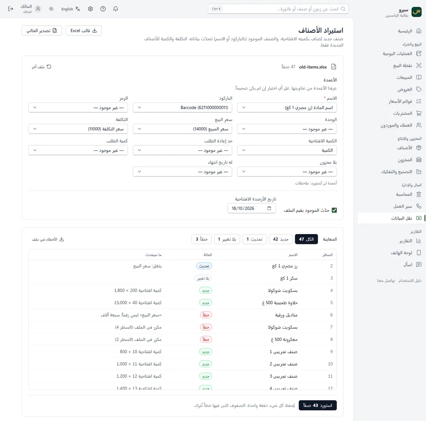Open the سعر البيع column dropdown
The image size is (426, 421).
182,129
